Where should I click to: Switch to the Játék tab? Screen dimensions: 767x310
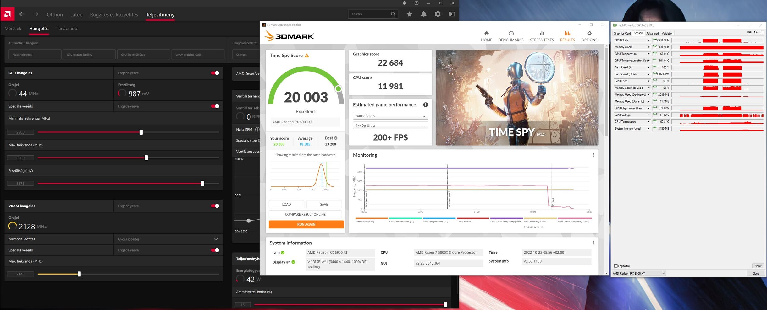76,15
